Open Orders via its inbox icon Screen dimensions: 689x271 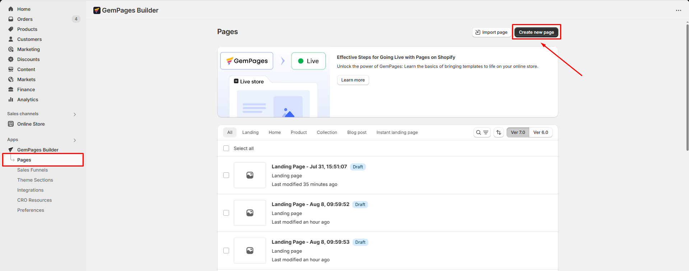(11, 19)
